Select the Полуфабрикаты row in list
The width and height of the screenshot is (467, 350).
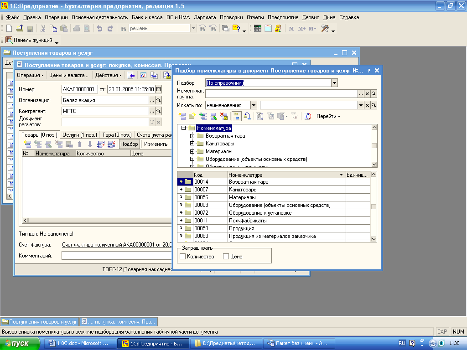(274, 221)
